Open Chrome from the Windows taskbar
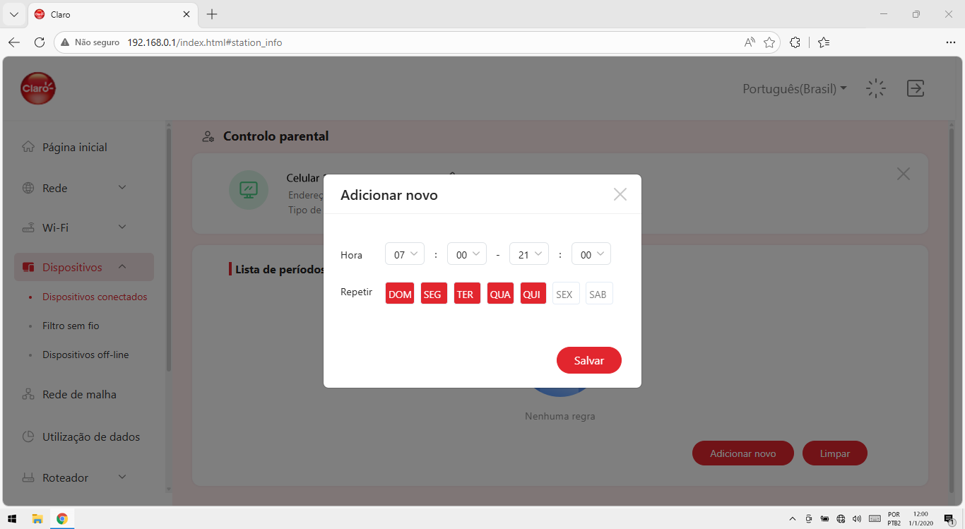 click(62, 518)
